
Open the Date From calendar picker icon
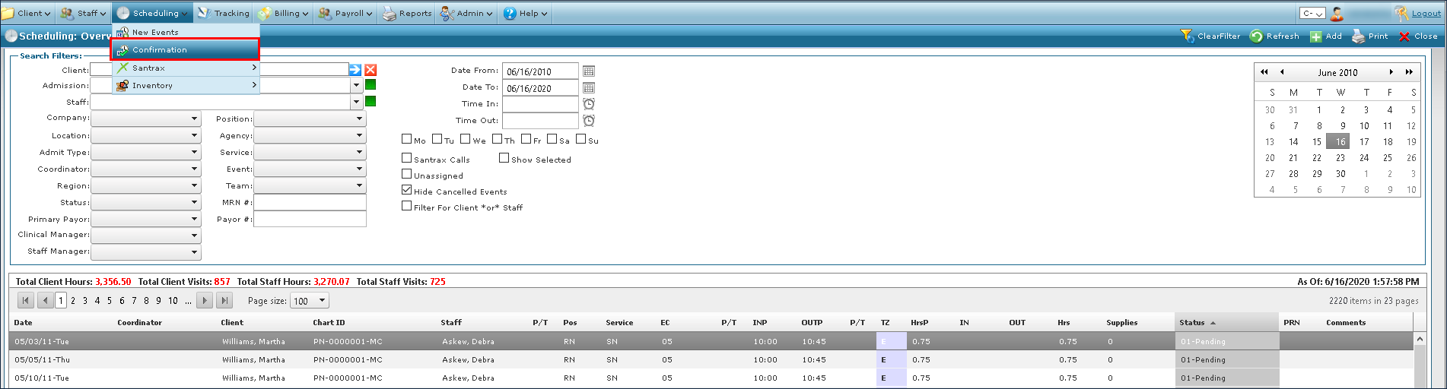(588, 71)
